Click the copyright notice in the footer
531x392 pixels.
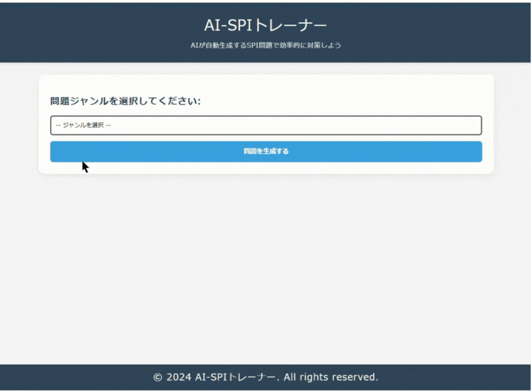click(x=265, y=377)
